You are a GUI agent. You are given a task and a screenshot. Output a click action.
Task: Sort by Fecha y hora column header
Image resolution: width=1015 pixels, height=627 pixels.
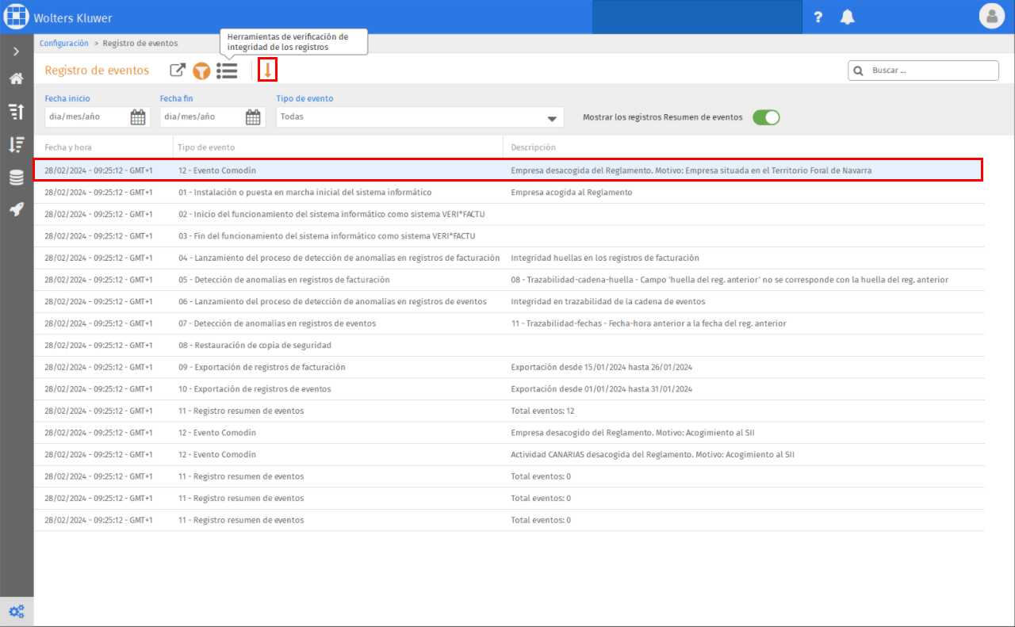[68, 147]
